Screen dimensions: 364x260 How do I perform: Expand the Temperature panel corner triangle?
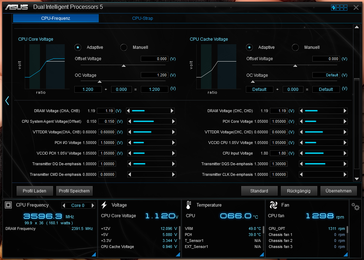point(262,254)
